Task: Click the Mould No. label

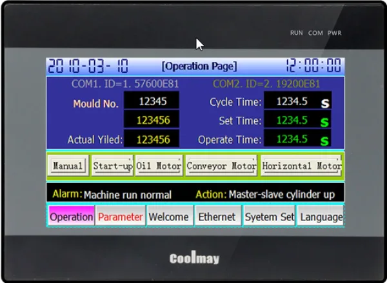Action: coord(95,103)
